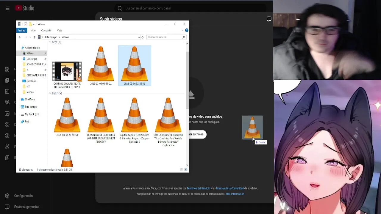This screenshot has width=381, height=214.
Task: Click the search magnifier in Studio
Action: pos(120,8)
